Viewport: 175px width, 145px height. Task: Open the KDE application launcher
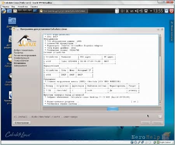pyautogui.click(x=3, y=11)
